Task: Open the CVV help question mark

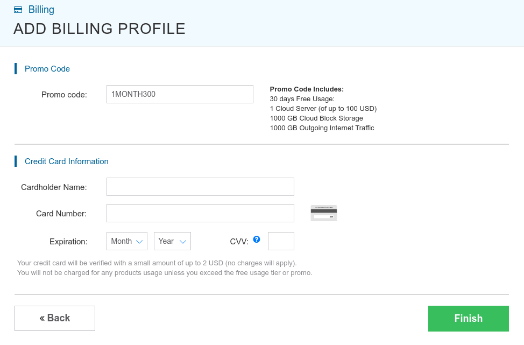Action: pyautogui.click(x=257, y=240)
